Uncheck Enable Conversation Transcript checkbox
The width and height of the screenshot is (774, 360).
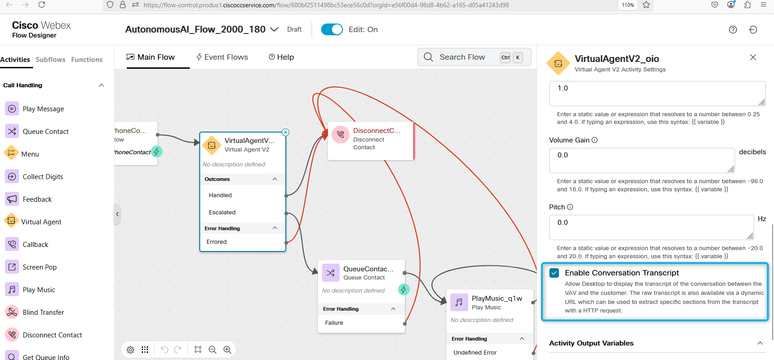(x=554, y=273)
